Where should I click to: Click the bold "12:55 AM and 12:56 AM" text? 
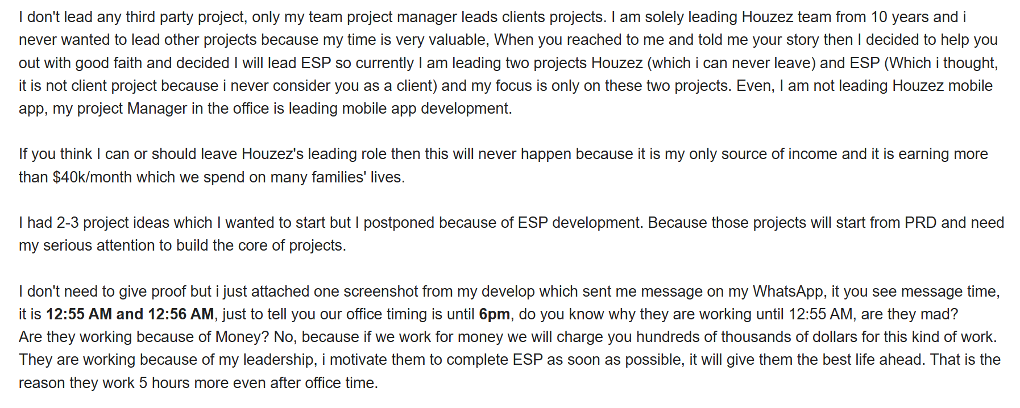coord(130,314)
